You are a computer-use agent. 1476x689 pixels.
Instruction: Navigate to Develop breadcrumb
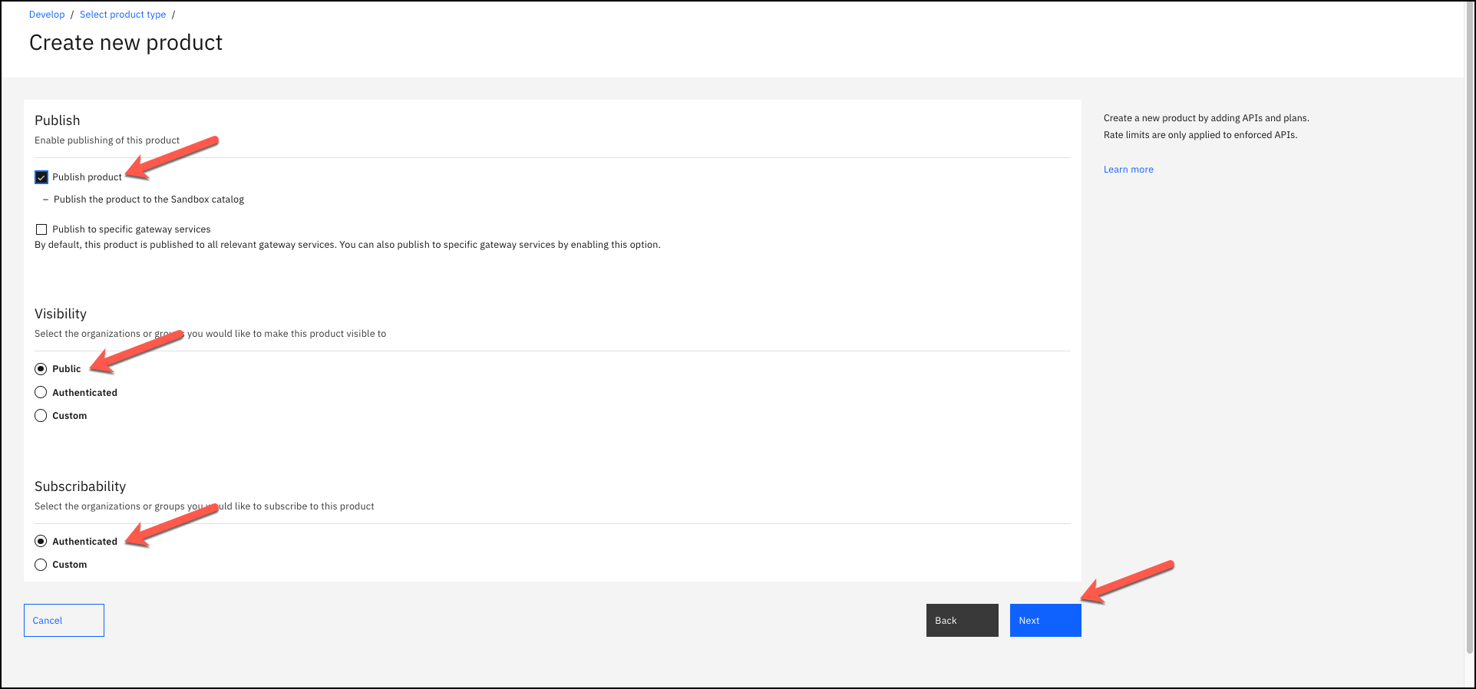pyautogui.click(x=47, y=15)
